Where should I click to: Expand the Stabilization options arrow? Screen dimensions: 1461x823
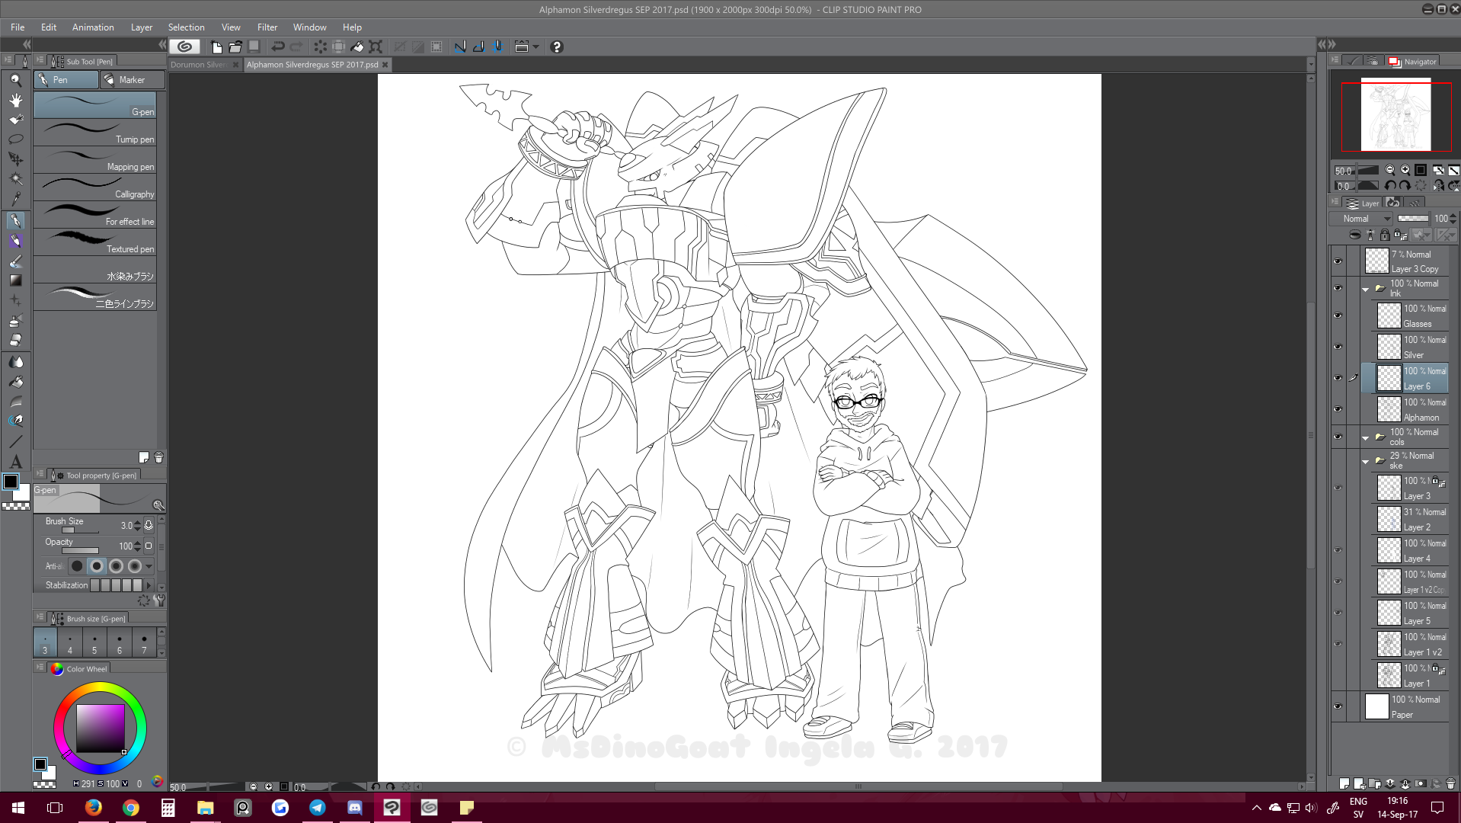pos(149,585)
